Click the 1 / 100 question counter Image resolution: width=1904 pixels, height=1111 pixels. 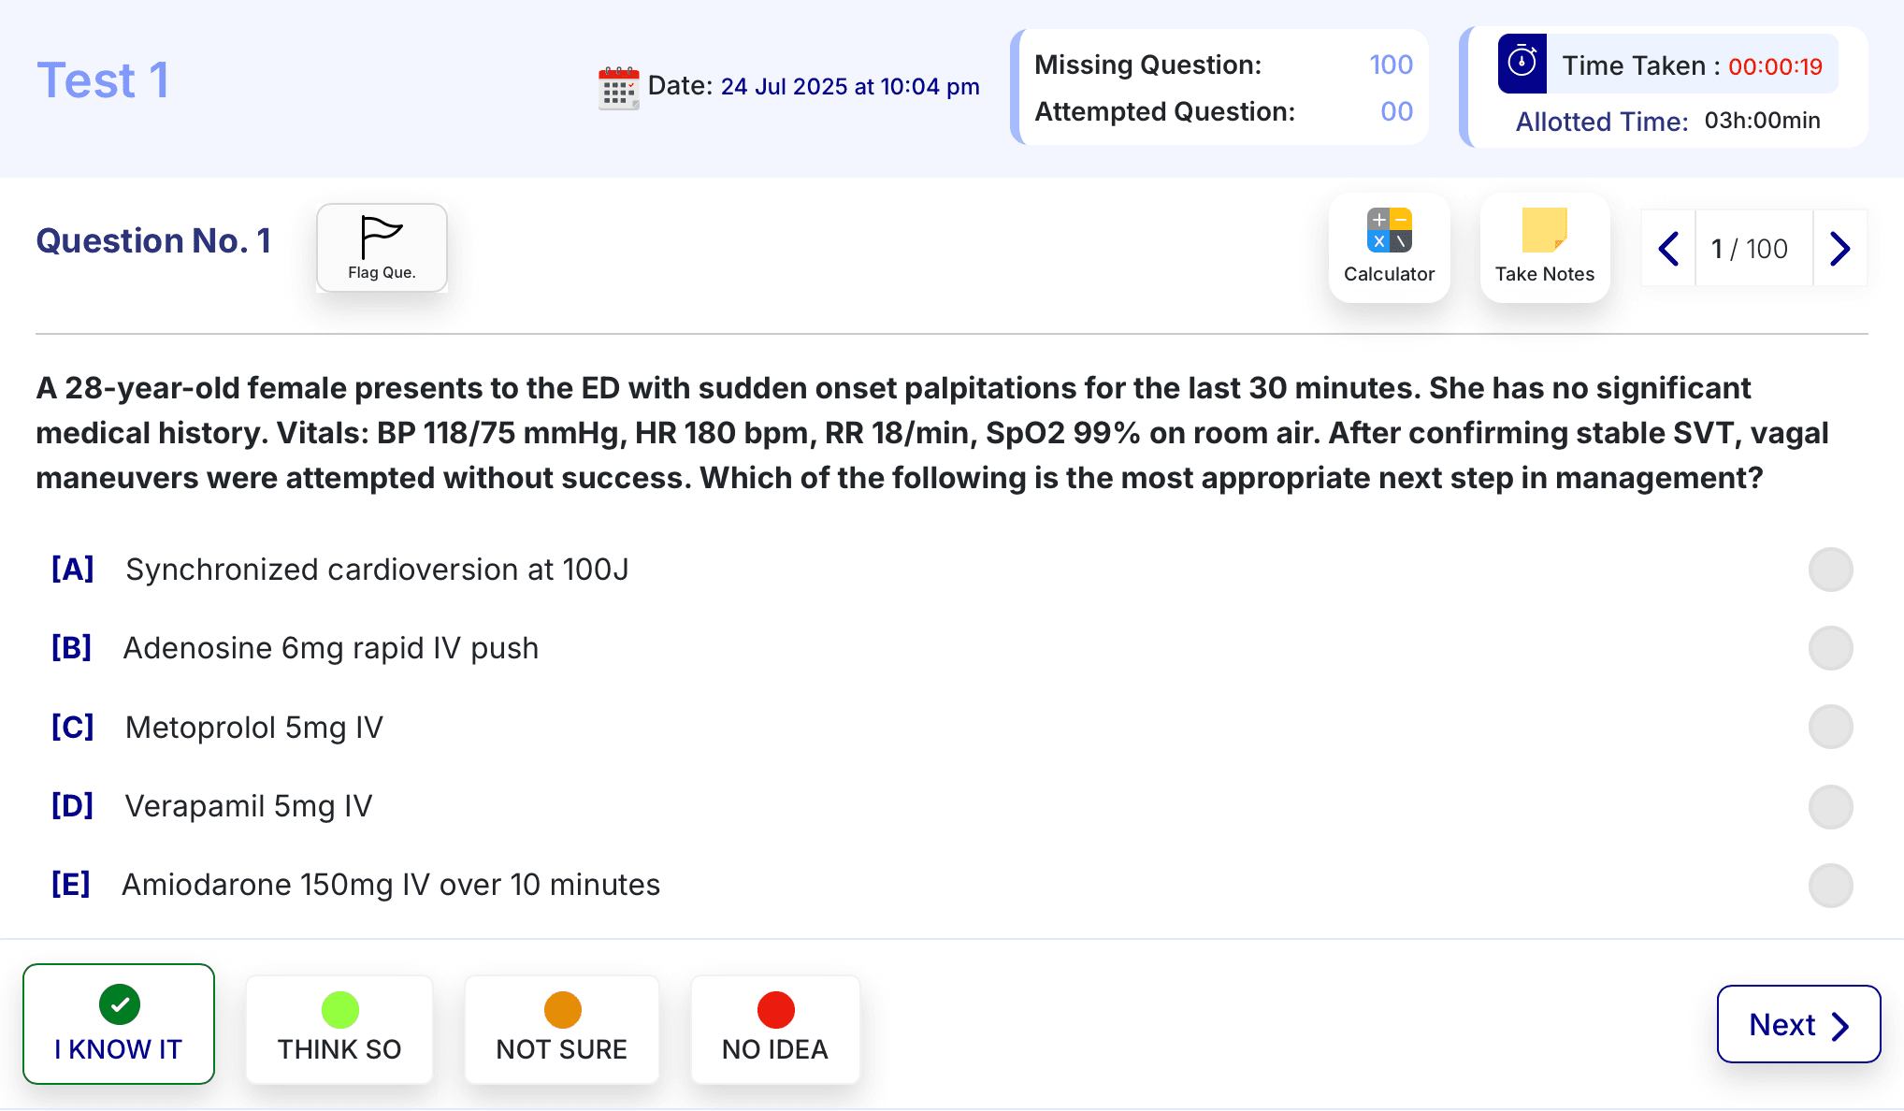(x=1750, y=249)
